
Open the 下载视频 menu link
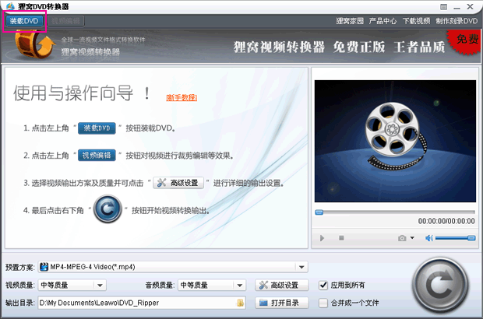[416, 21]
